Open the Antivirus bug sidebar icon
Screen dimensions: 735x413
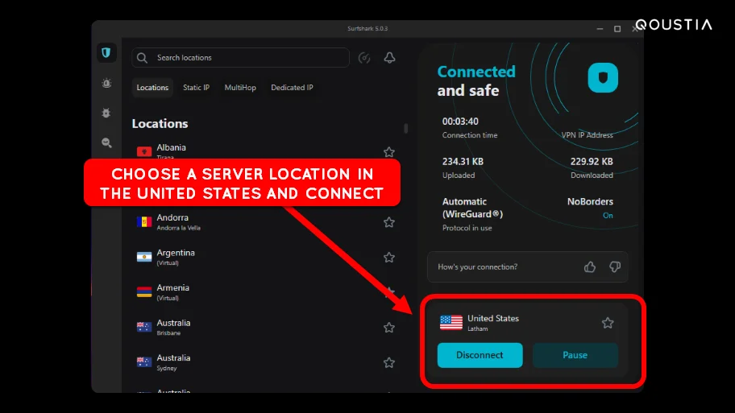[x=106, y=113]
